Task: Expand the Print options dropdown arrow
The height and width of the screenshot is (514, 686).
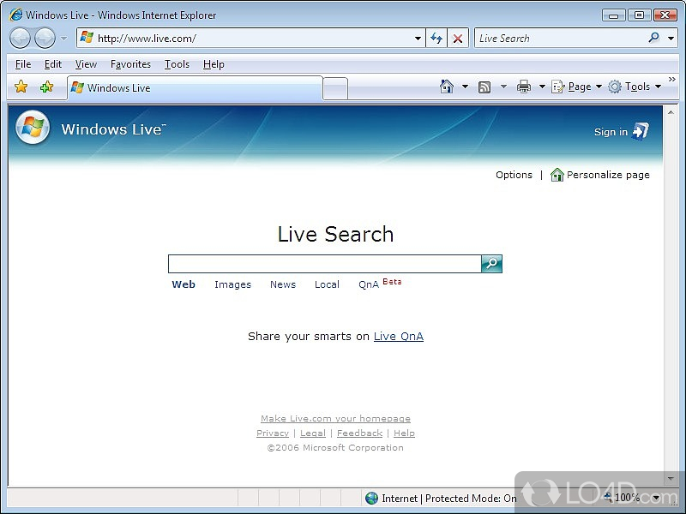Action: coord(542,87)
